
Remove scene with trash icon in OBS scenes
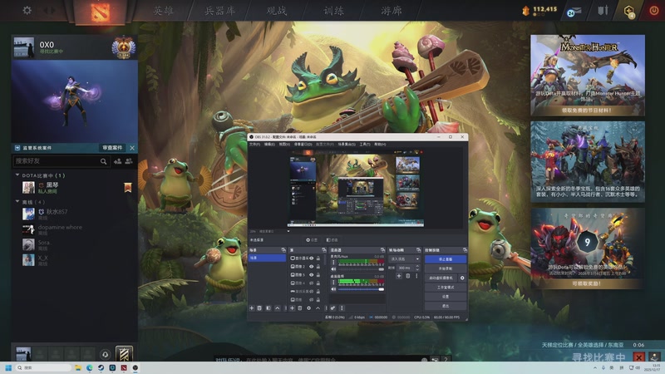tap(259, 308)
